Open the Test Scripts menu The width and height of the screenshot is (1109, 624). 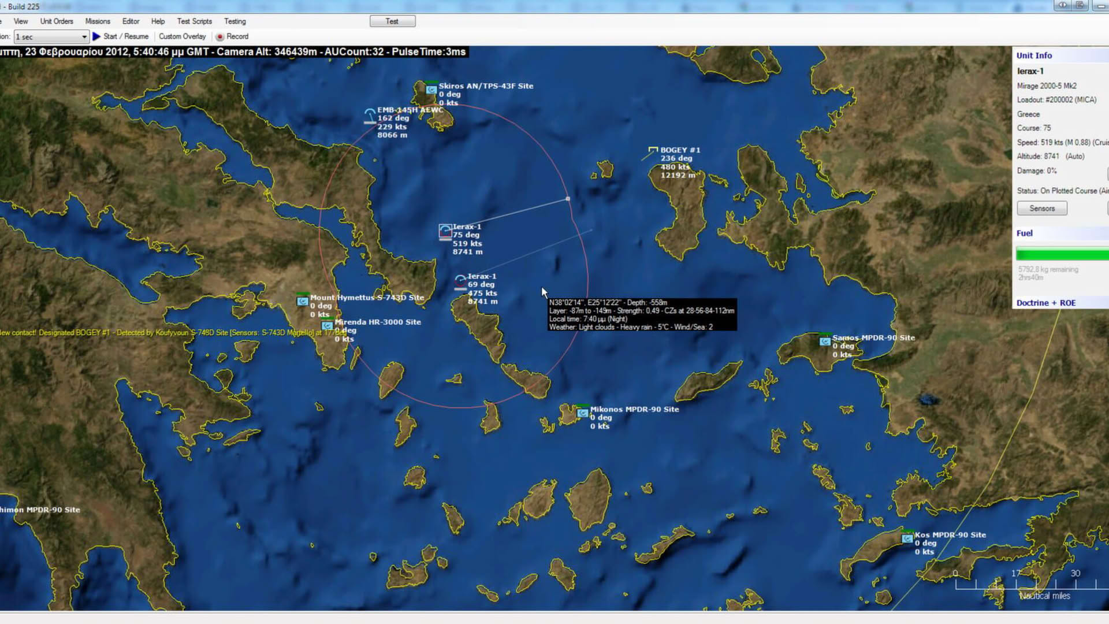point(194,21)
